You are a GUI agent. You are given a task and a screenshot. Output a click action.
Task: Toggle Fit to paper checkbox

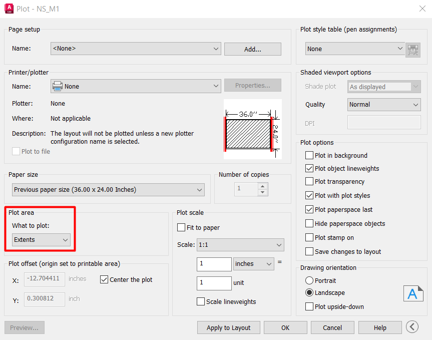[x=181, y=228]
